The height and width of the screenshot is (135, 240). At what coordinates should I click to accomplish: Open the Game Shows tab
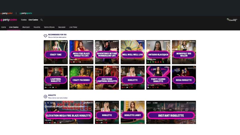click(49, 27)
